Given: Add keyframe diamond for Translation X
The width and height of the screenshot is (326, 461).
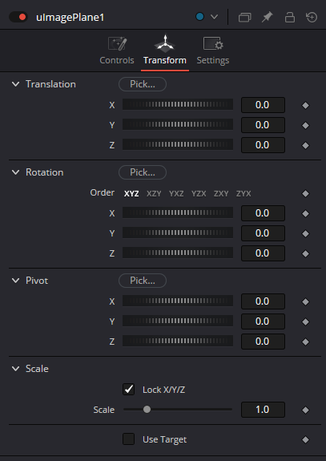Looking at the screenshot, I should pos(305,105).
